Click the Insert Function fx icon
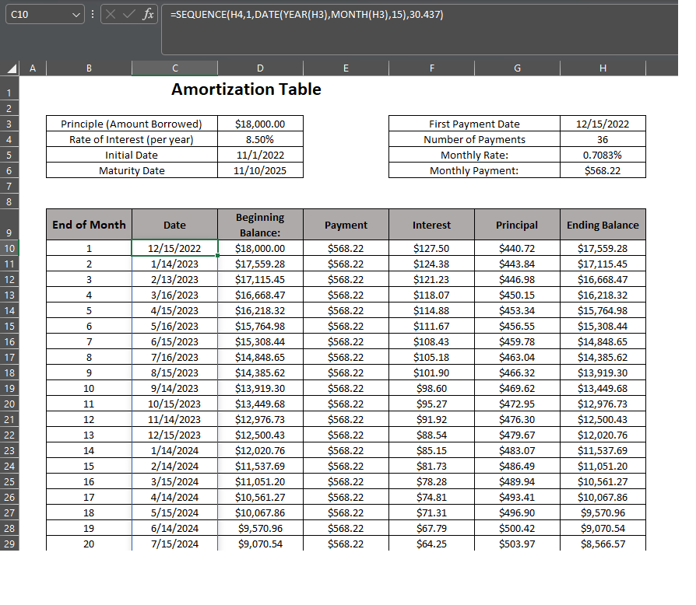Viewport: 696px width, 605px height. pyautogui.click(x=148, y=14)
